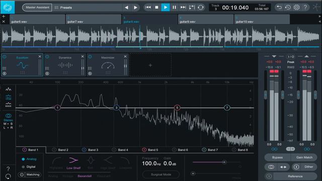This screenshot has height=181, width=322.
Task: Skip to next track
Action: [183, 8]
